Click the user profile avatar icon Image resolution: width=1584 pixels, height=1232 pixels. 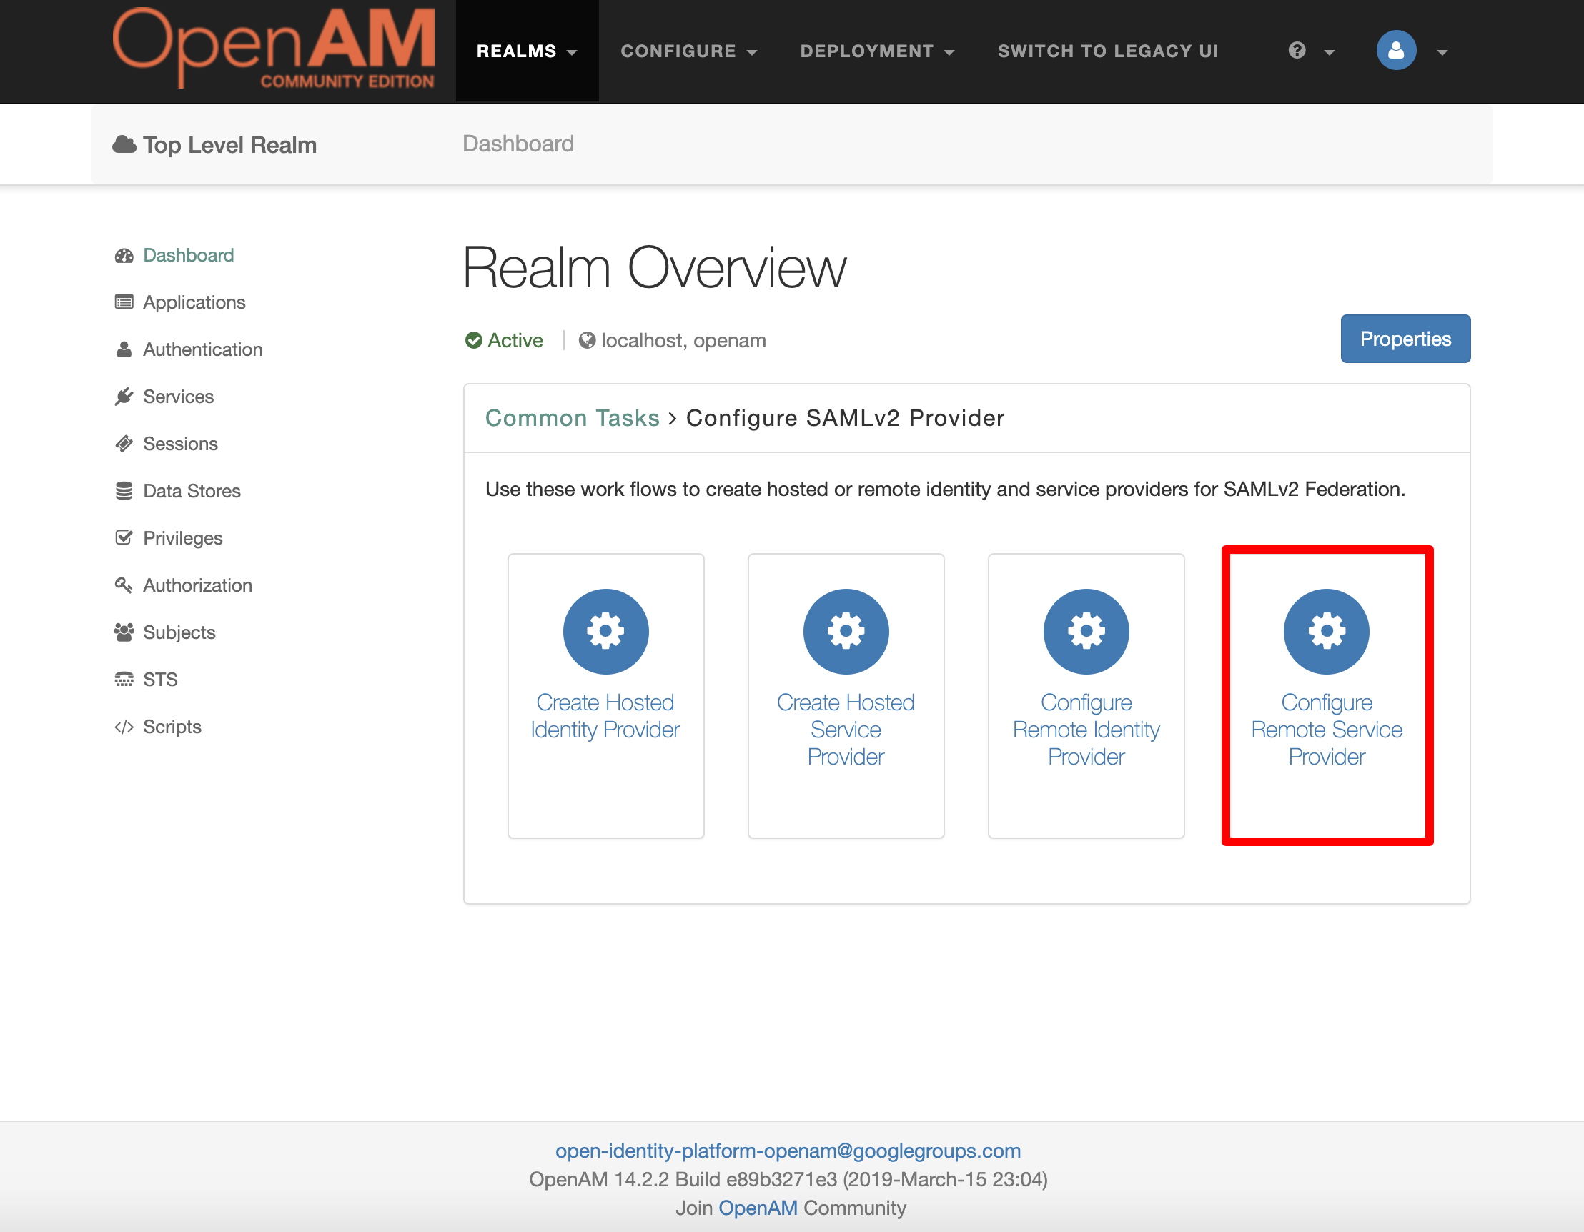[1396, 50]
